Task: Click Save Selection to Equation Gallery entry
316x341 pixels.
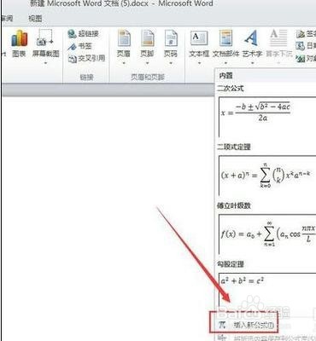Action: [266, 338]
